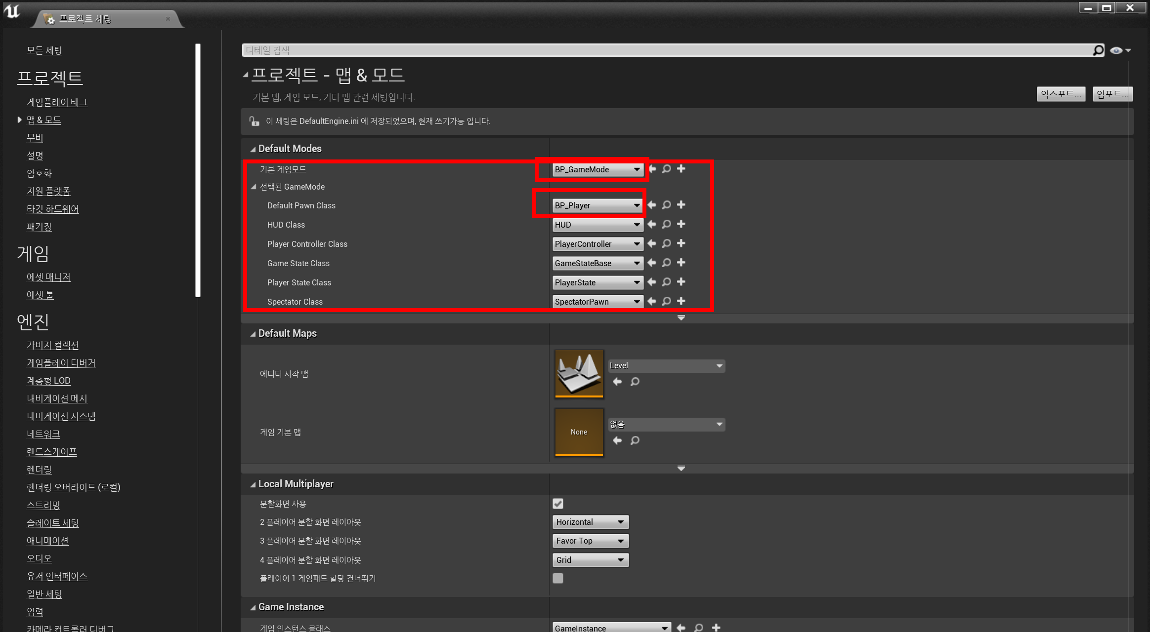Use selected asset for Player Controller Class
The height and width of the screenshot is (632, 1150).
click(x=652, y=243)
